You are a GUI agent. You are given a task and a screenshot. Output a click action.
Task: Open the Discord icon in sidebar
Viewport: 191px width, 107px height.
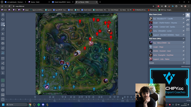pos(3,95)
